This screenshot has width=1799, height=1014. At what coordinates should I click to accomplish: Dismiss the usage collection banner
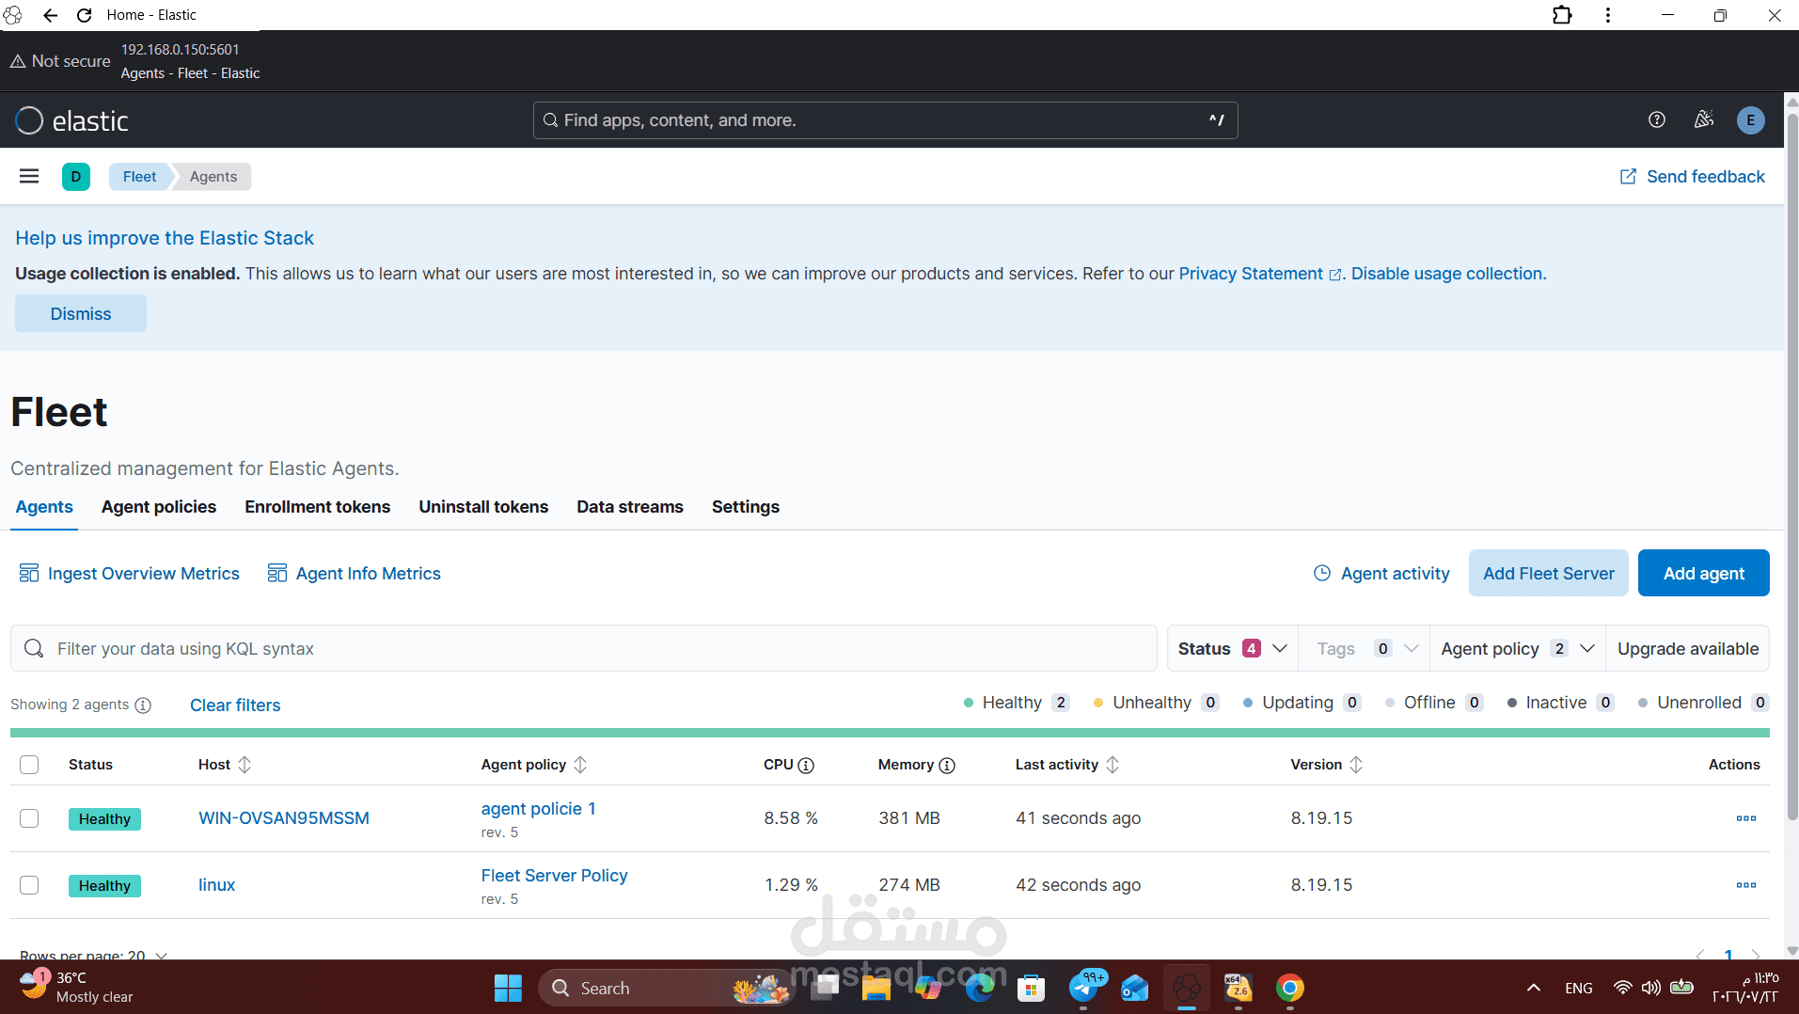tap(81, 314)
